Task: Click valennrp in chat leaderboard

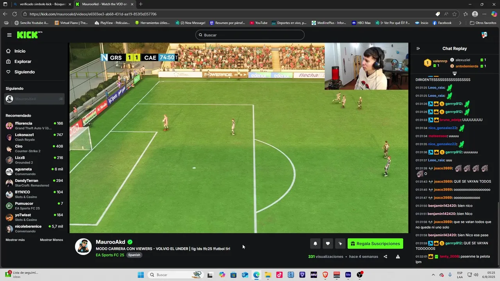Action: (440, 61)
